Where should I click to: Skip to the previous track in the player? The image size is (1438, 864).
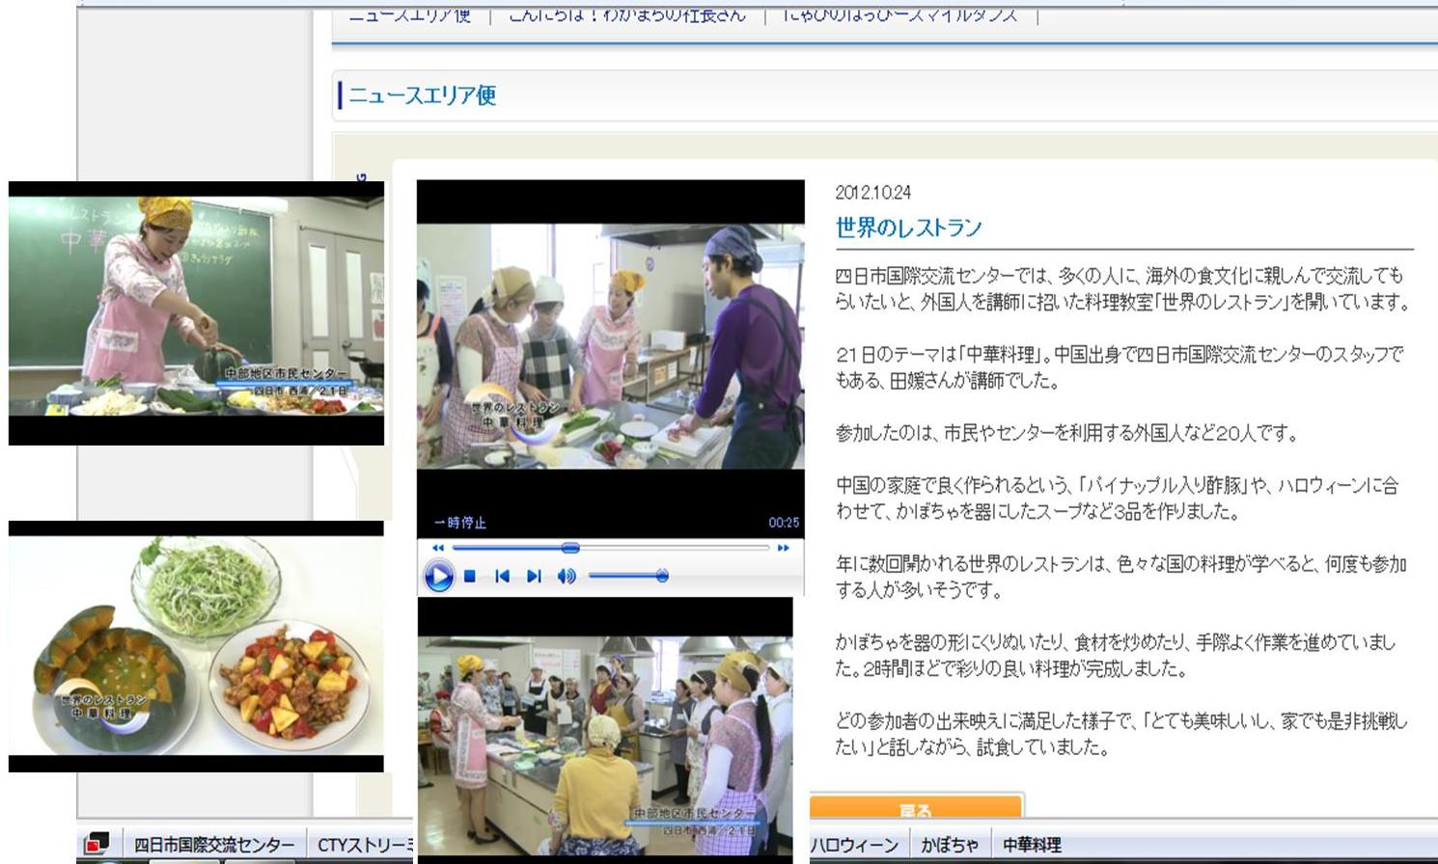pos(502,577)
